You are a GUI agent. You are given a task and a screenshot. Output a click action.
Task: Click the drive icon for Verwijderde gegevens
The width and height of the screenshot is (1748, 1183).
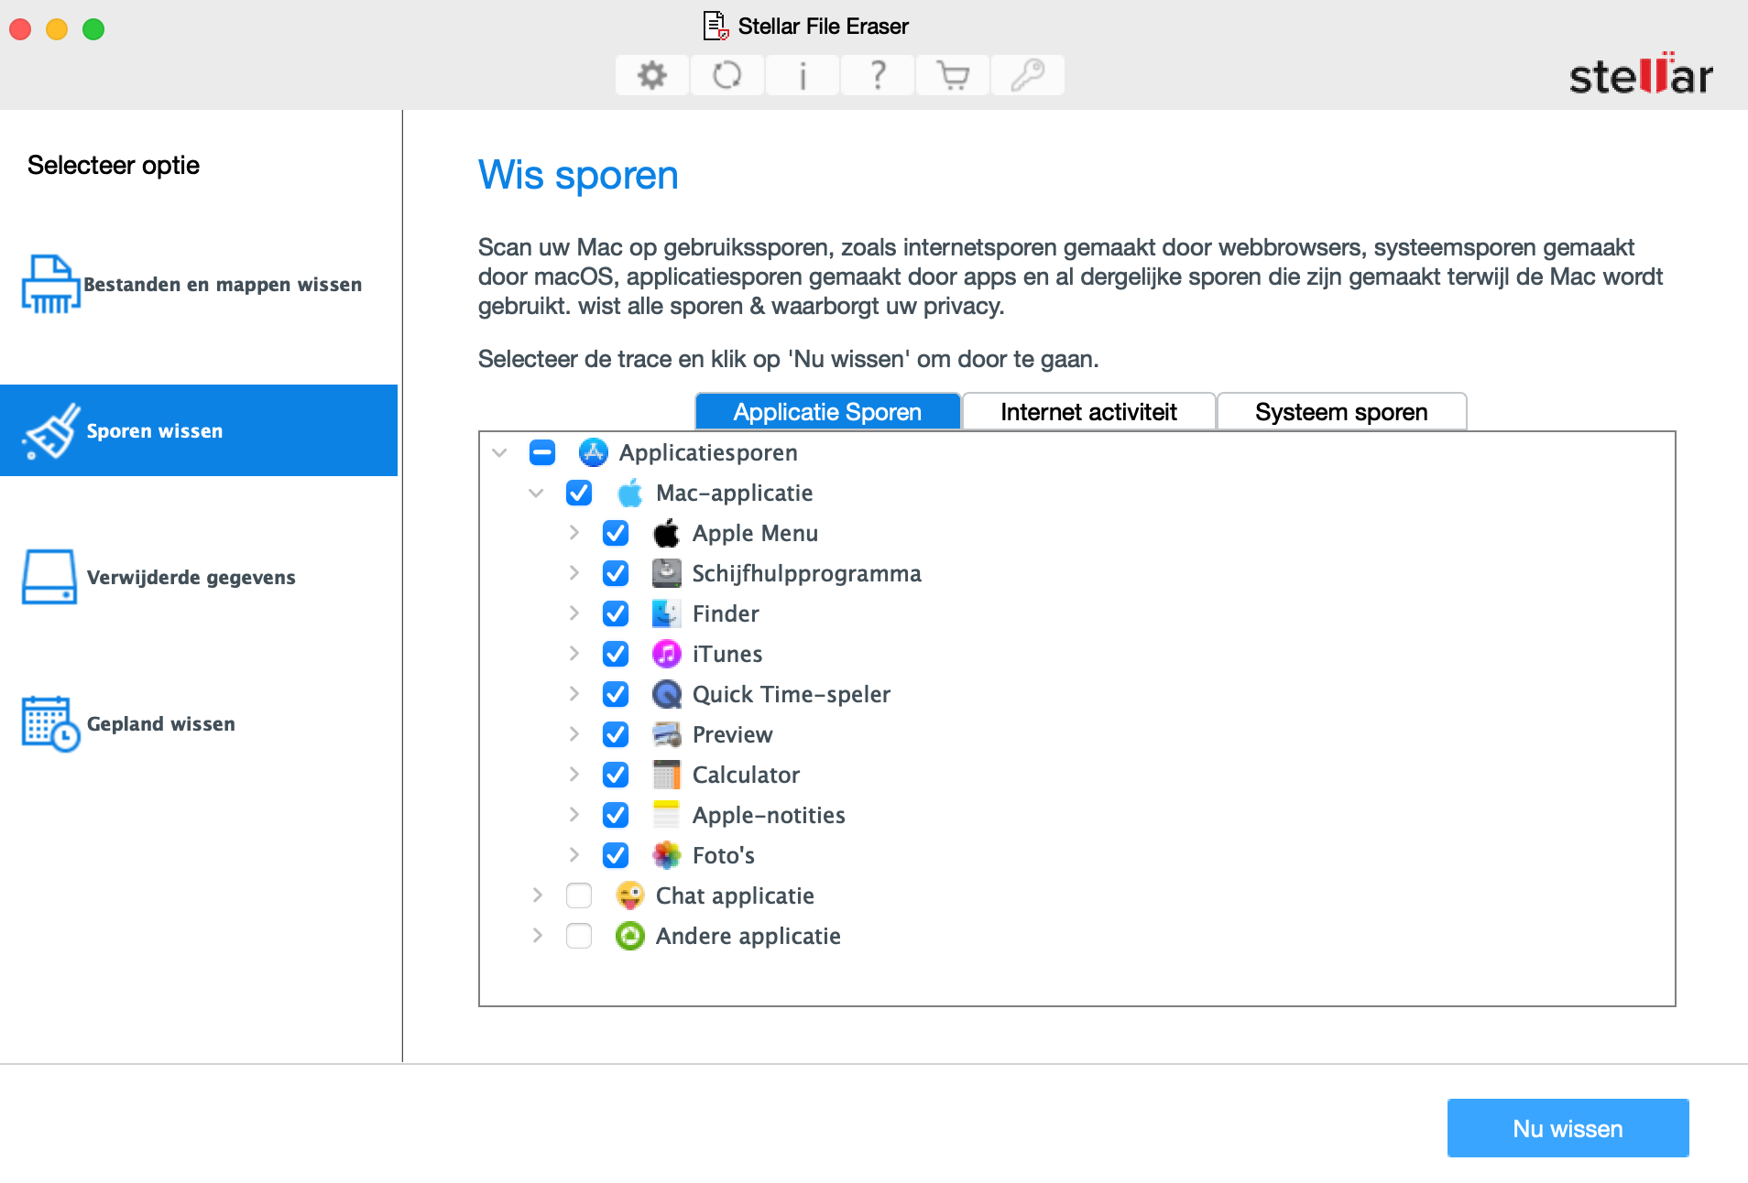click(49, 577)
